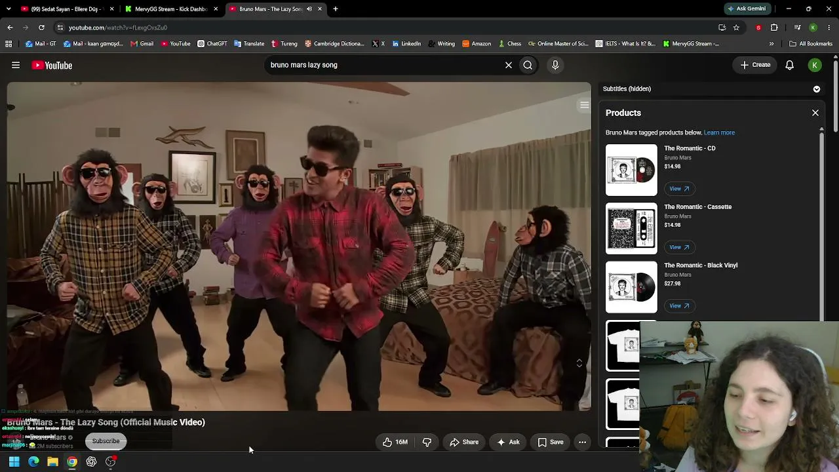Open File Explorer from the taskbar
Viewport: 839px width, 472px height.
pyautogui.click(x=52, y=462)
